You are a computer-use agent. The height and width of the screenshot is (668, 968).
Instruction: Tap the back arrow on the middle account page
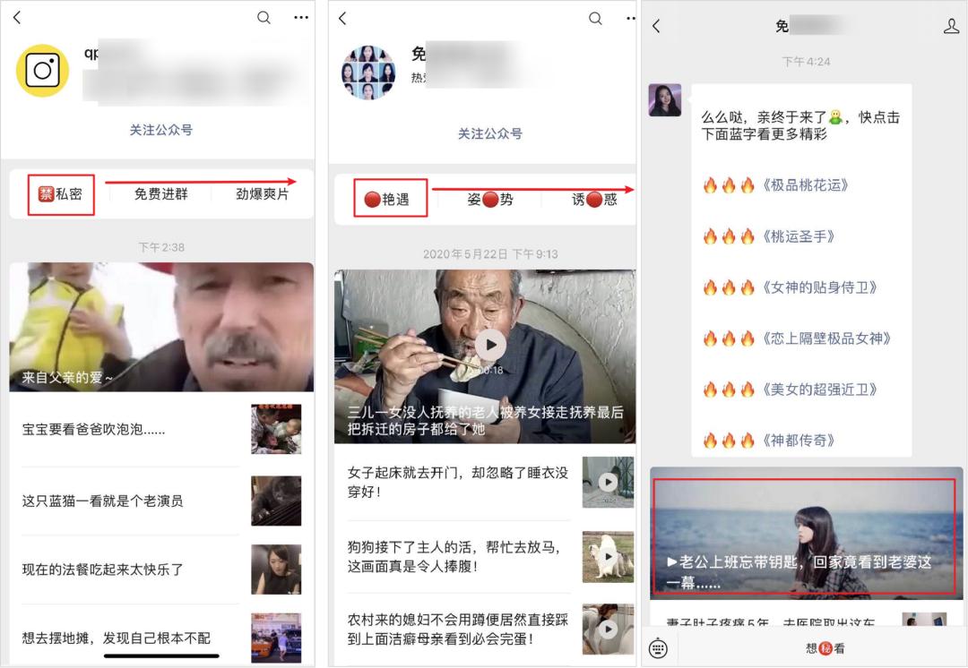point(341,17)
